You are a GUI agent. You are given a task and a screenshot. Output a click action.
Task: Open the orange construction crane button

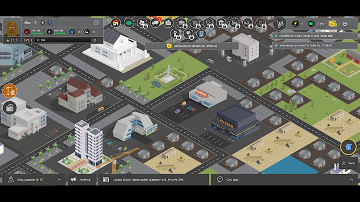[10, 91]
